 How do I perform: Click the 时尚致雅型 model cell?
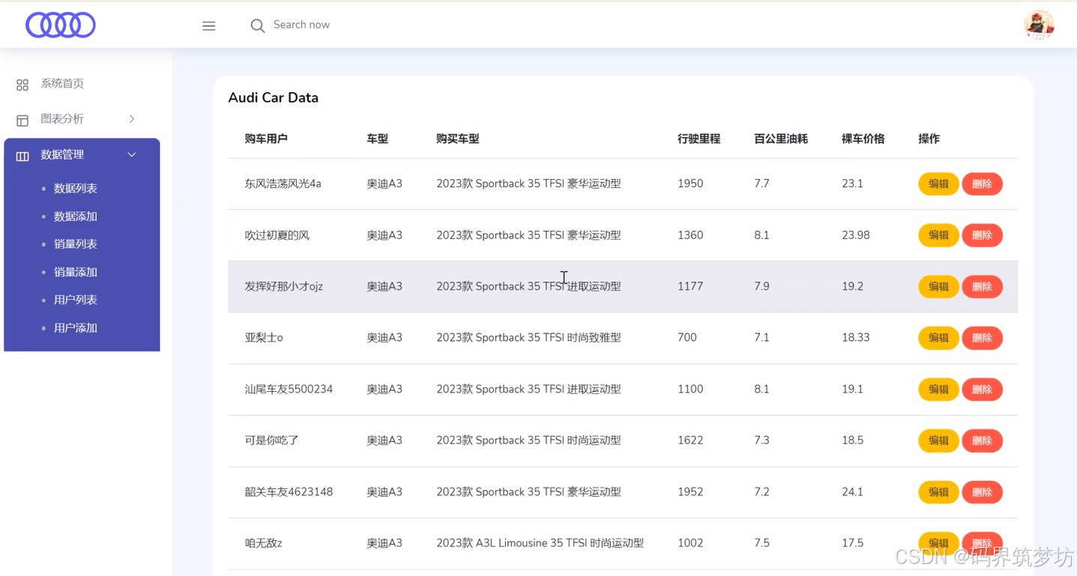tap(528, 338)
